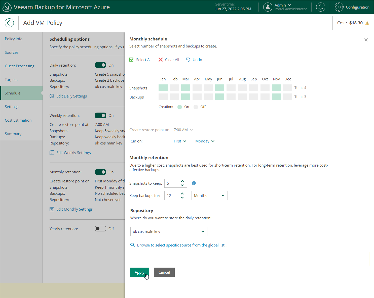Go to Schedule step
Viewport: 374px width, 298px height.
click(22, 93)
